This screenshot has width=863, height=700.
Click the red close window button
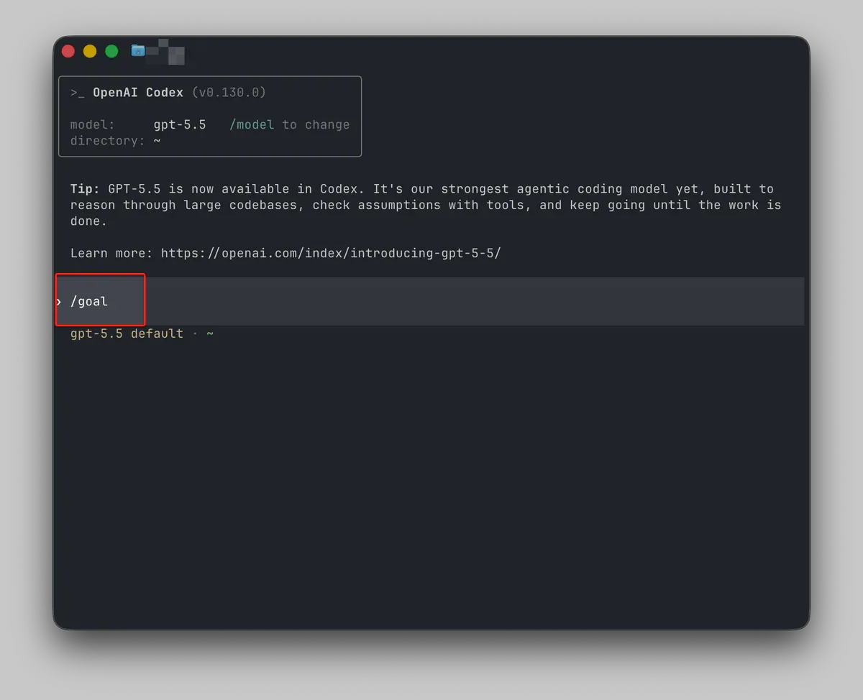tap(68, 51)
